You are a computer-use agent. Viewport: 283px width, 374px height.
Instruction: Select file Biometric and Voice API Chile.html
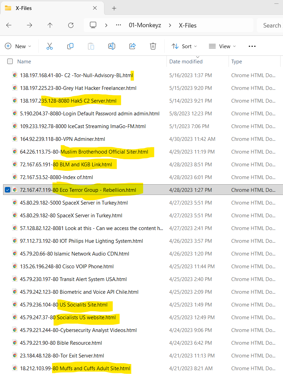(x=79, y=292)
